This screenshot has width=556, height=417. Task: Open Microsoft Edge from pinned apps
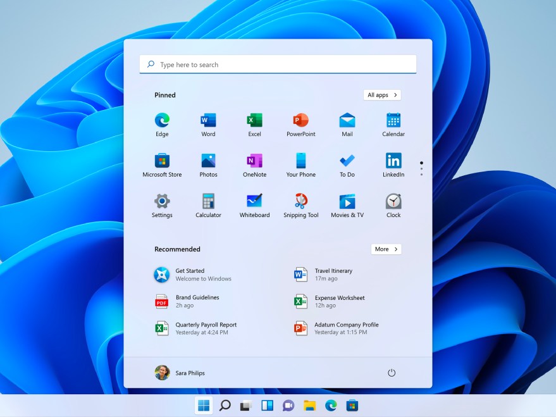click(x=162, y=120)
